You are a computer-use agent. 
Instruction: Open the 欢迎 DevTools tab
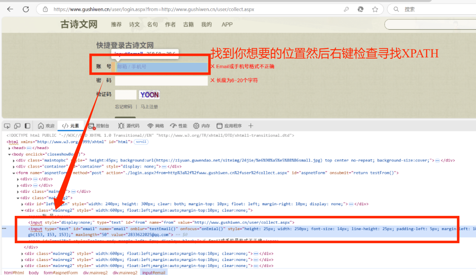tap(46, 126)
